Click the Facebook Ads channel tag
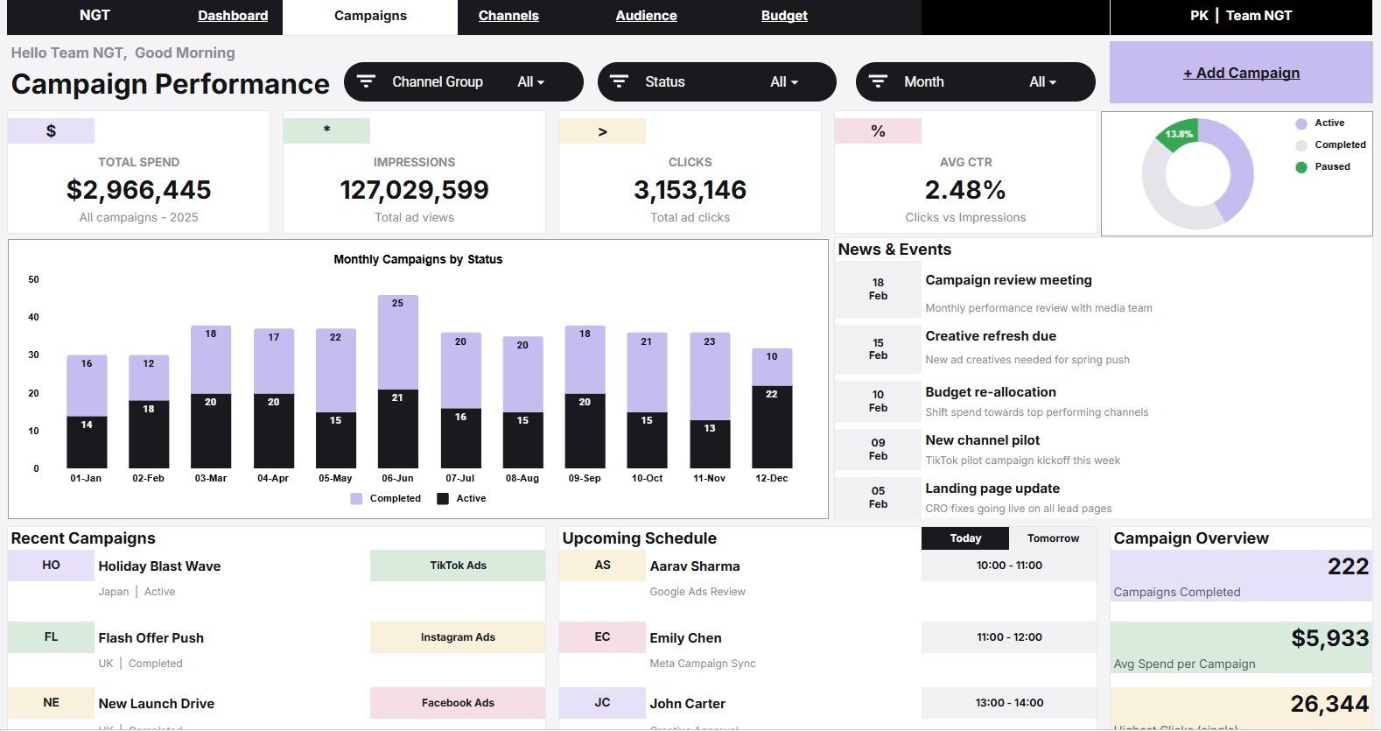The height and width of the screenshot is (731, 1381). click(x=458, y=703)
